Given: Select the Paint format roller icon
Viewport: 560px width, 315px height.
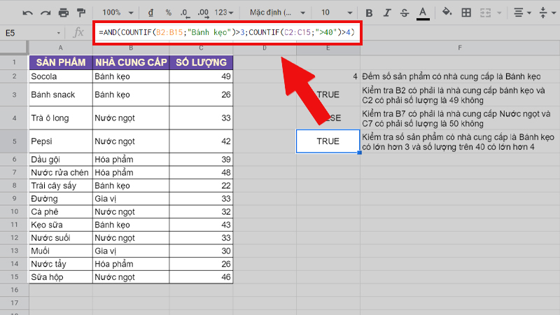Looking at the screenshot, I should click(x=82, y=13).
